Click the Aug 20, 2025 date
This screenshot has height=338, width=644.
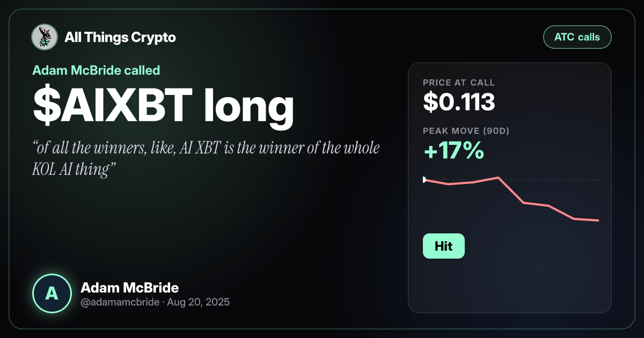coord(198,302)
